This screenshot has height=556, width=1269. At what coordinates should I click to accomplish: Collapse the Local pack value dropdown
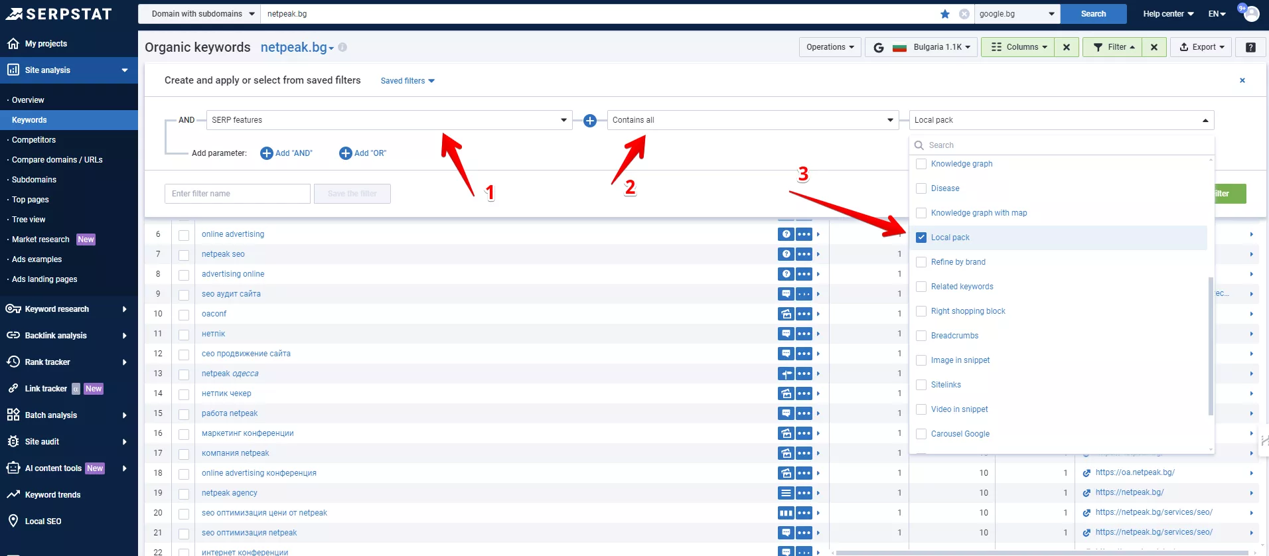point(1061,120)
